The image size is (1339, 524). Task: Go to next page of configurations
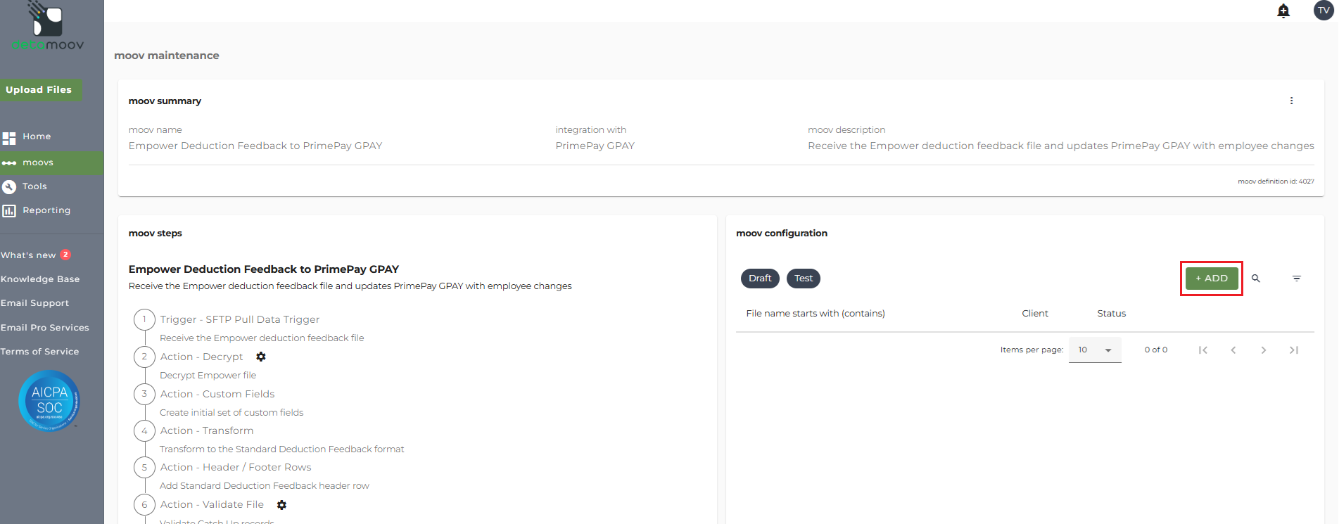point(1264,350)
